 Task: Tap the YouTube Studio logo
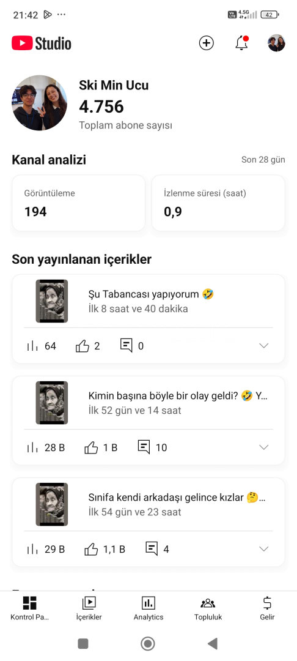[x=41, y=43]
